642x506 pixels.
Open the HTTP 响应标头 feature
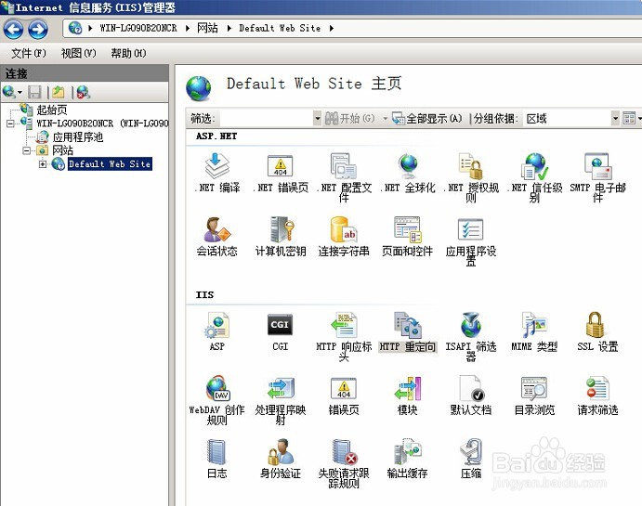click(x=344, y=336)
